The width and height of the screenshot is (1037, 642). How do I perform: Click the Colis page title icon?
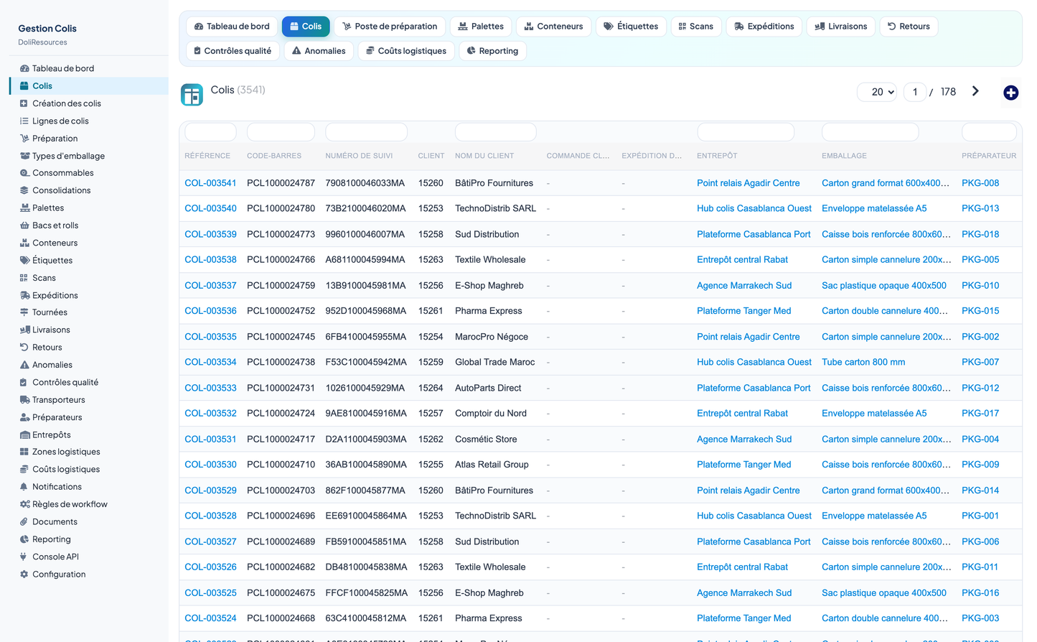[x=192, y=95]
